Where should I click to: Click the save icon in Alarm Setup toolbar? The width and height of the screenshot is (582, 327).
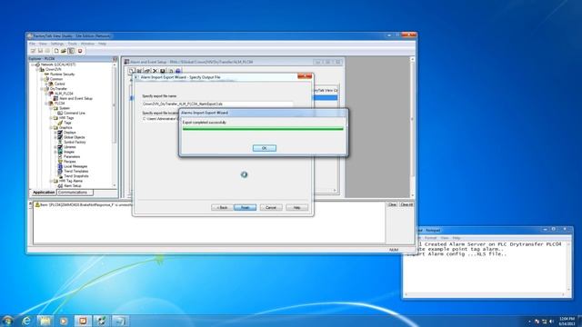pos(163,71)
